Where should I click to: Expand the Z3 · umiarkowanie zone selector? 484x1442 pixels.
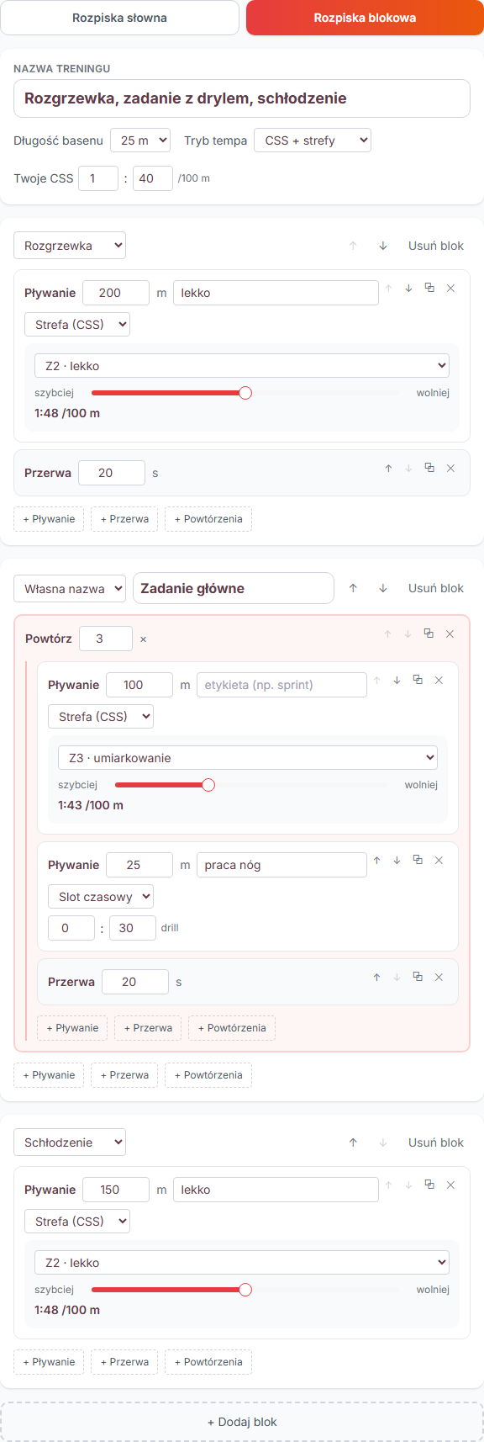point(248,758)
